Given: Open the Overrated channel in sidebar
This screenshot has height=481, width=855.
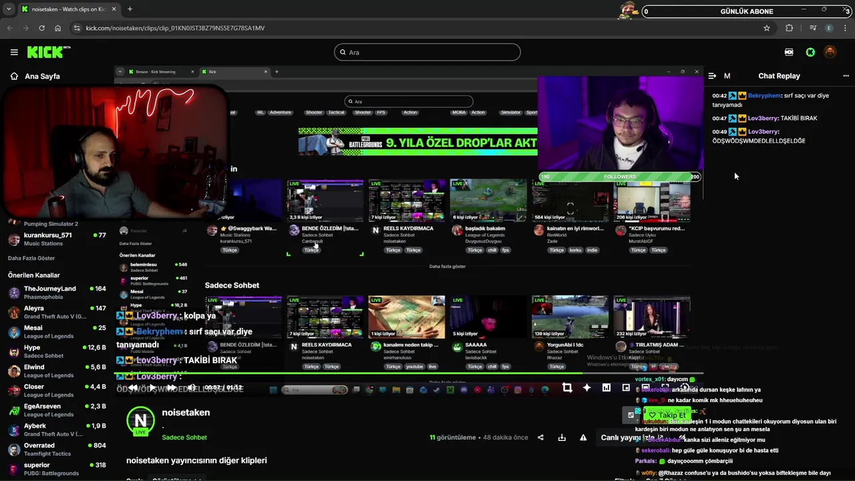Looking at the screenshot, I should pos(57,449).
